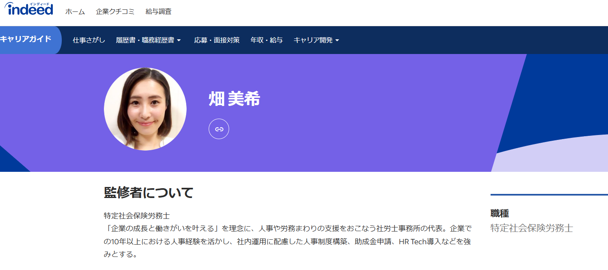Click the Indeed logo
The height and width of the screenshot is (270, 608).
point(29,9)
